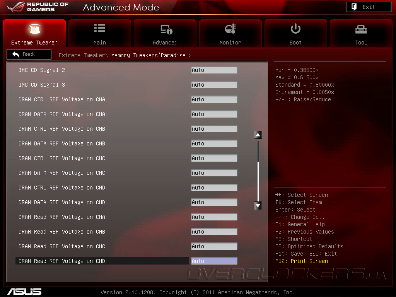
Task: Edit DRAM CTRL REF Voltage on CHA value
Action: coord(214,99)
